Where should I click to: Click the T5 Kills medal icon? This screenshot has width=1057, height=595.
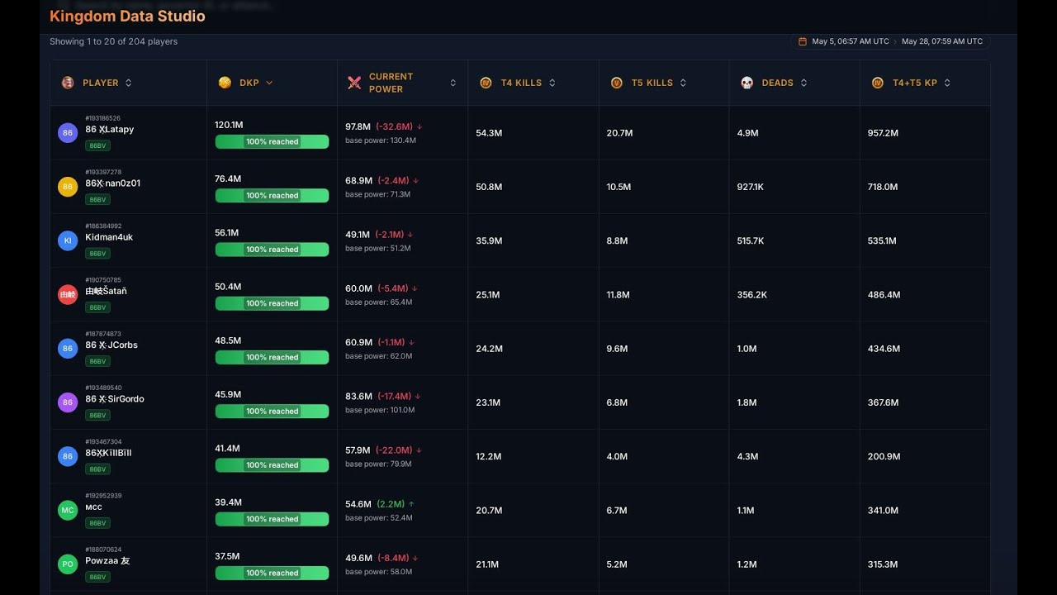pos(616,83)
